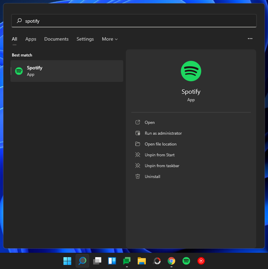The height and width of the screenshot is (269, 268).
Task: Open Task View from the taskbar
Action: tap(97, 261)
